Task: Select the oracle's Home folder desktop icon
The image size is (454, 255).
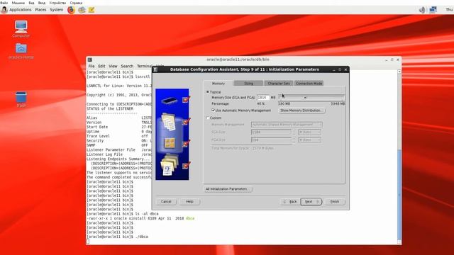Action: (x=21, y=51)
